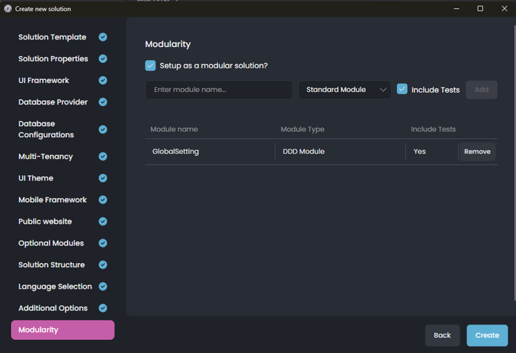516x353 pixels.
Task: Go to the Solution Properties step
Action: [53, 59]
